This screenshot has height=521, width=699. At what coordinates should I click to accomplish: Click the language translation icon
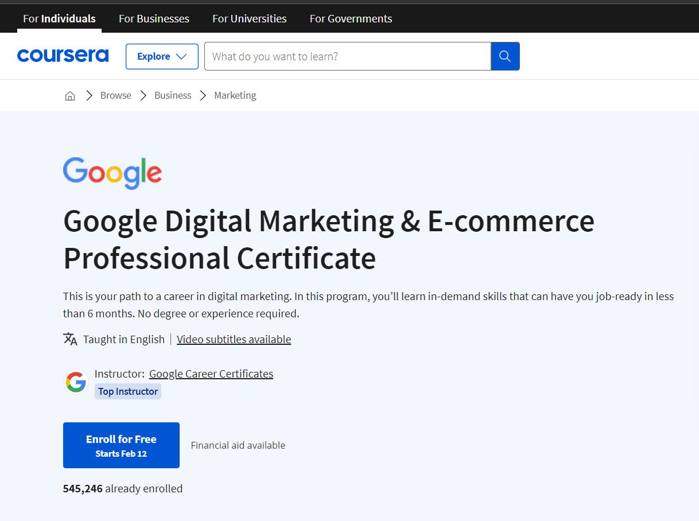(70, 339)
